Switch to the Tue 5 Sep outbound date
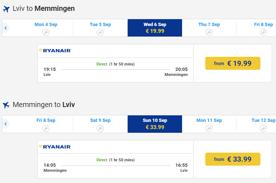The height and width of the screenshot is (183, 276). point(100,28)
